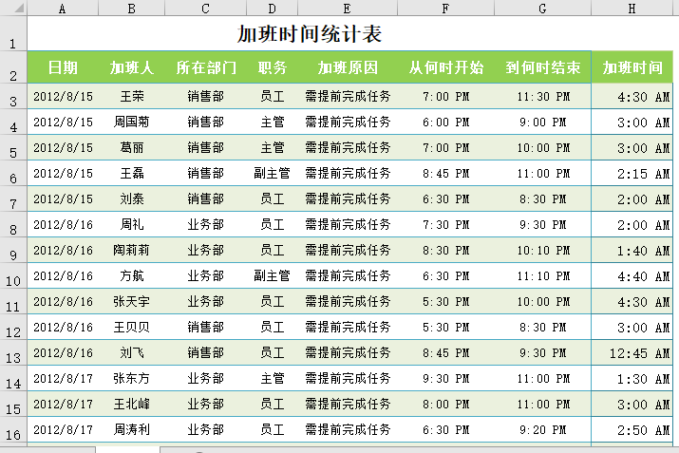
Task: Select column A header
Action: [x=63, y=9]
